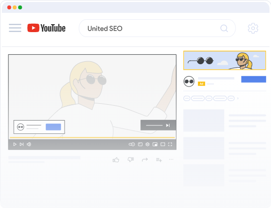
Task: Click the yellow video progress bar
Action: point(92,138)
